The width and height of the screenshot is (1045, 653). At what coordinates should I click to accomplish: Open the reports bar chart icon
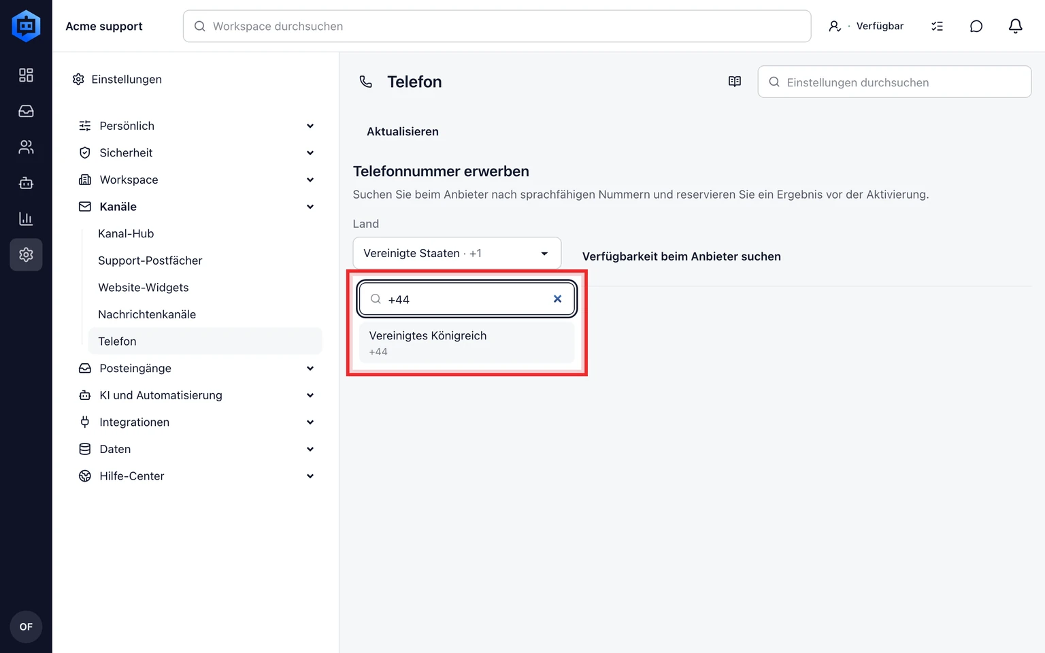click(x=26, y=219)
